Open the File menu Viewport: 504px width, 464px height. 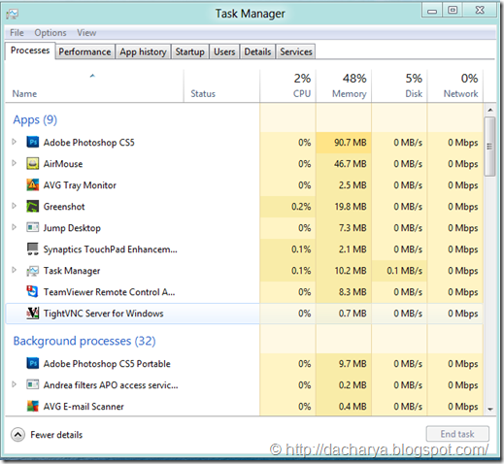point(17,33)
